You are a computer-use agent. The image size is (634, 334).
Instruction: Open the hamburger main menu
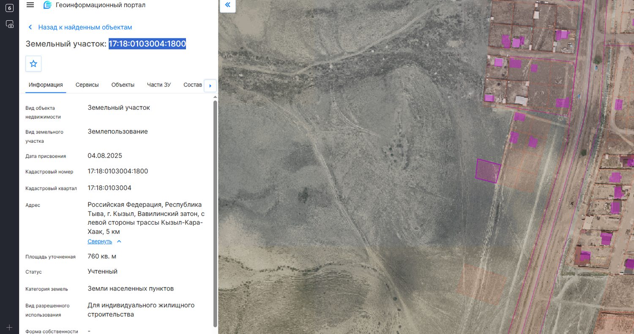pos(30,5)
